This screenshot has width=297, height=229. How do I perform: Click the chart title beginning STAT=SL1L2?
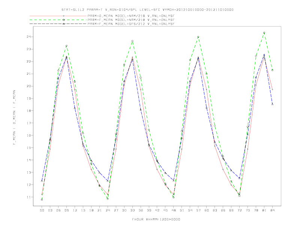click(147, 10)
